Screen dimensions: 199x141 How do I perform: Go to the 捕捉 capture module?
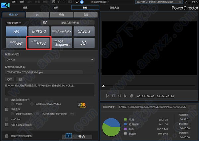[25, 8]
